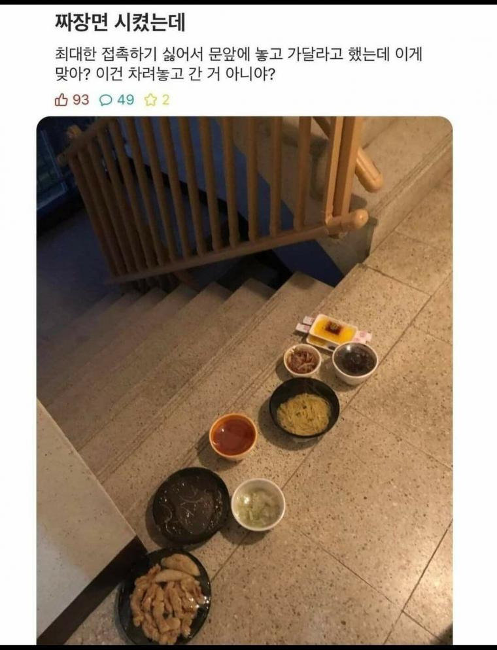Click the white bowl with dark sauce

point(355,362)
